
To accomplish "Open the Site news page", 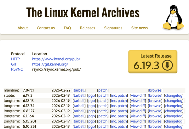I will click(140, 28).
